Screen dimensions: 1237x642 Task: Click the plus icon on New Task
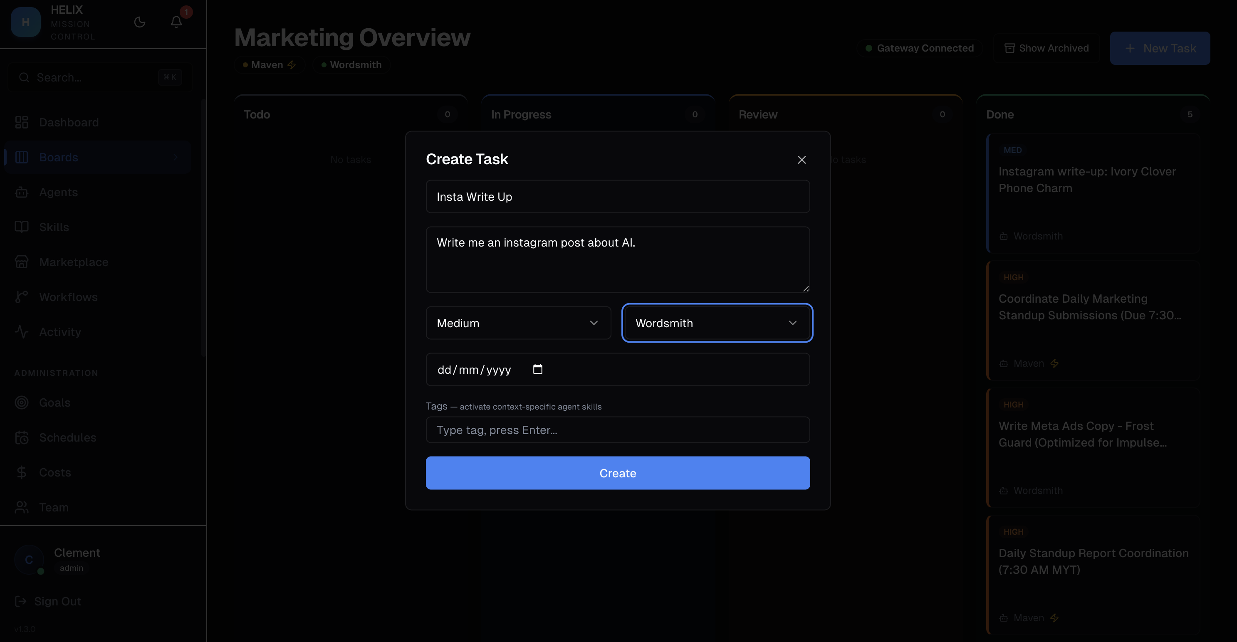click(1130, 49)
